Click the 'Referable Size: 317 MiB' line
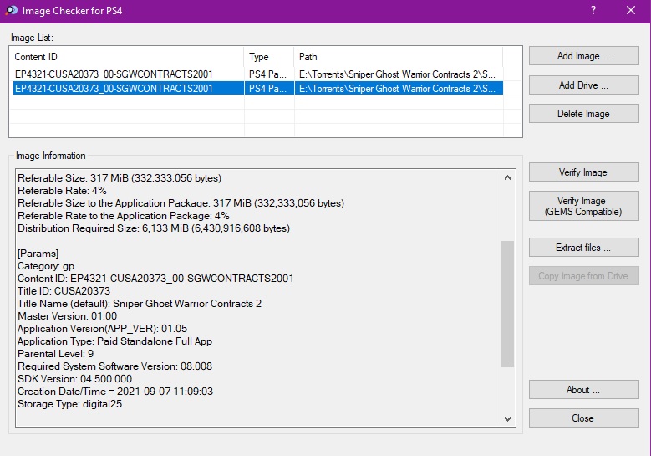The image size is (651, 456). (x=120, y=178)
